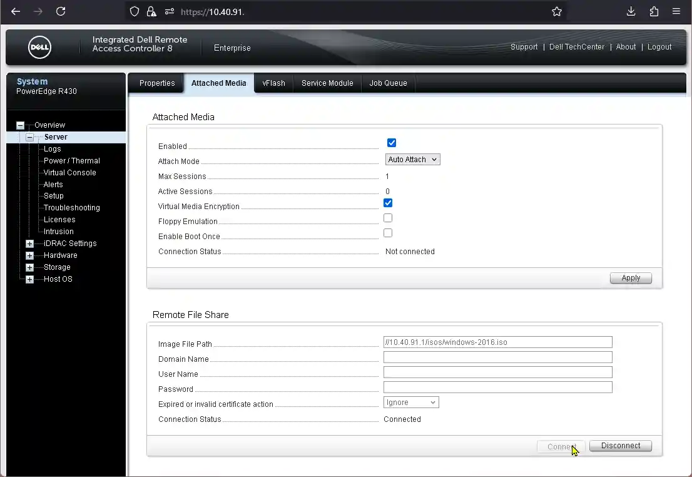Viewport: 692px width, 477px height.
Task: Select Host OS label in the tree
Action: pyautogui.click(x=58, y=279)
